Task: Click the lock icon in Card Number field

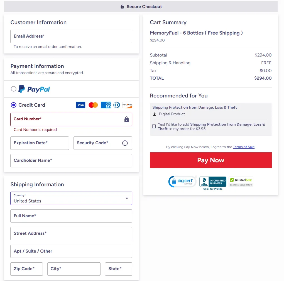Action: [x=127, y=119]
